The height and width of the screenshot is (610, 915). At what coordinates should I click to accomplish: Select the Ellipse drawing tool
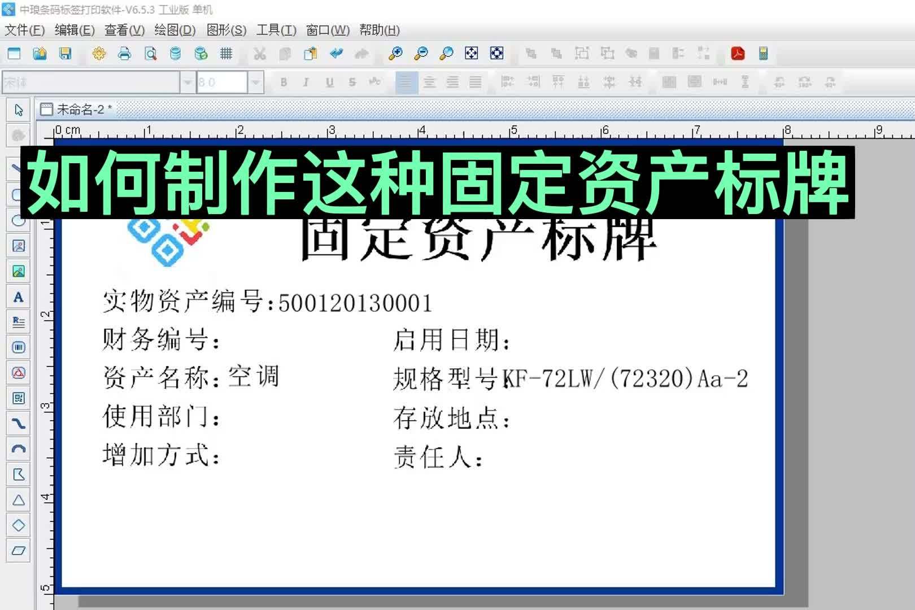[x=19, y=221]
